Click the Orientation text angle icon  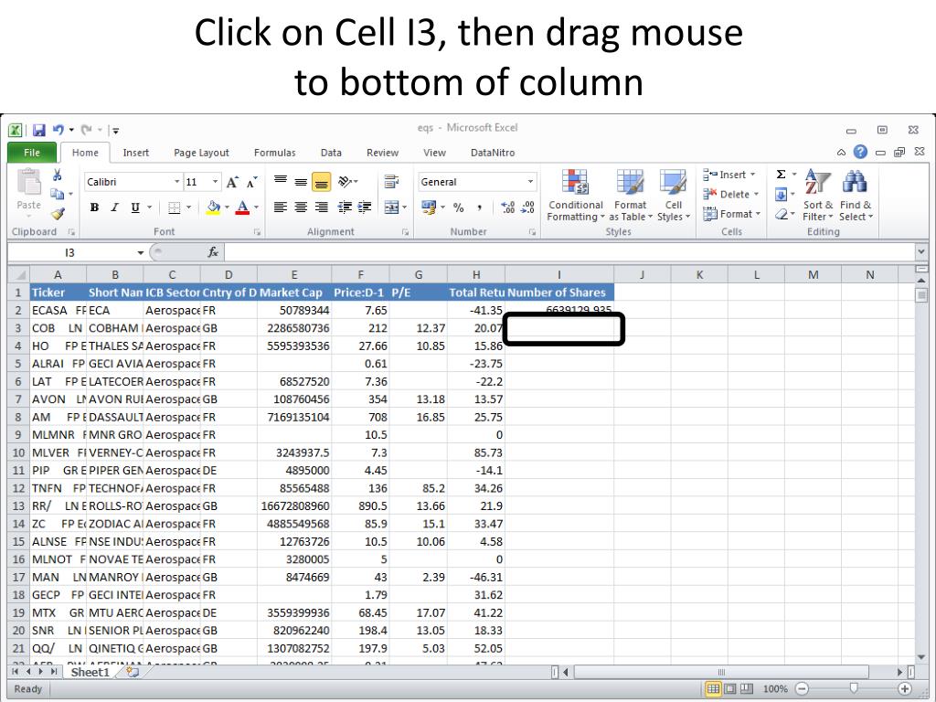pos(345,182)
